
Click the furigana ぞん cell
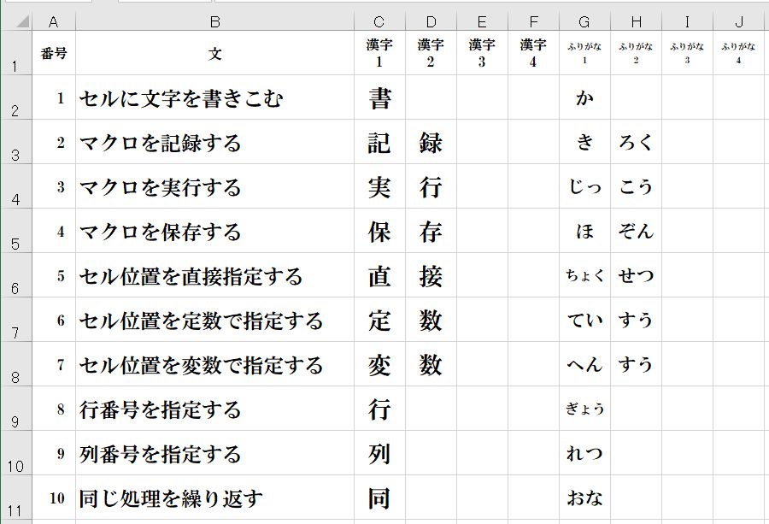tap(636, 231)
